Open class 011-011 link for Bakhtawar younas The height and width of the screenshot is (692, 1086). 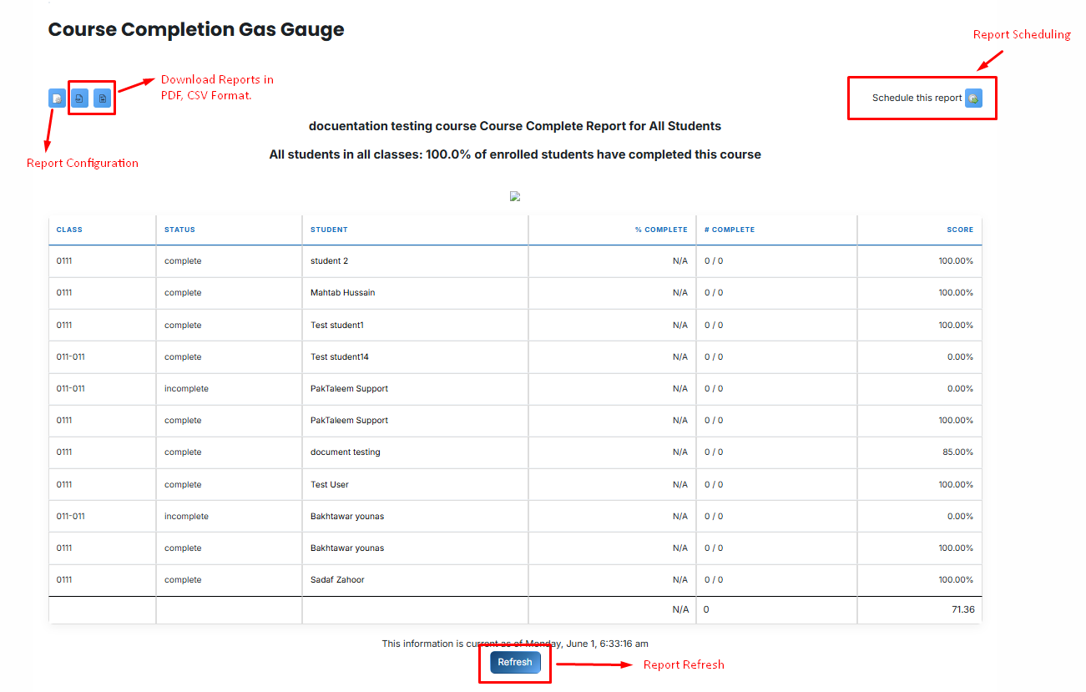pos(70,517)
